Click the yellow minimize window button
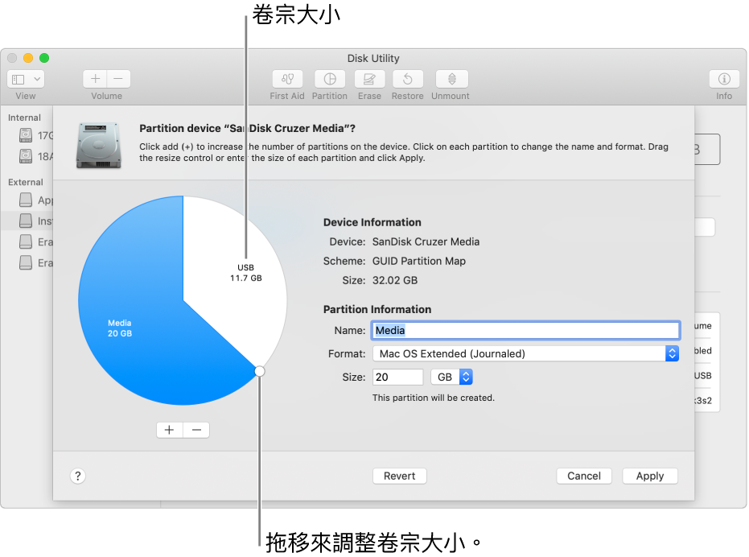749x557 pixels. (28, 58)
